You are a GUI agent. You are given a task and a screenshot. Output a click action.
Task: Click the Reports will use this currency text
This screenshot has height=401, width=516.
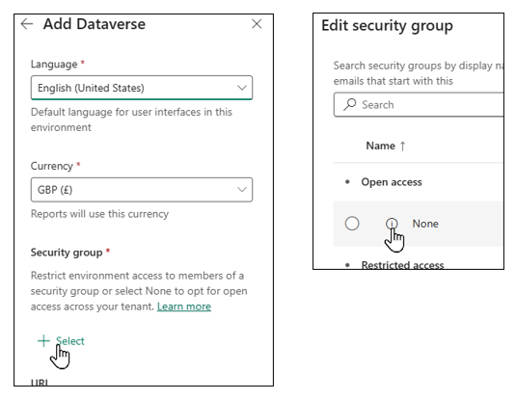tap(99, 214)
